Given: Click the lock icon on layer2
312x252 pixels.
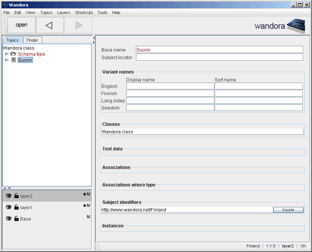Looking at the screenshot, I should point(16,196).
